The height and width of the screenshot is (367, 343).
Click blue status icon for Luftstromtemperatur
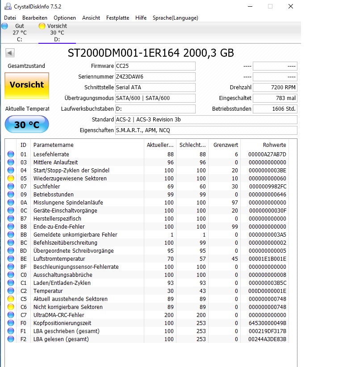point(11,259)
